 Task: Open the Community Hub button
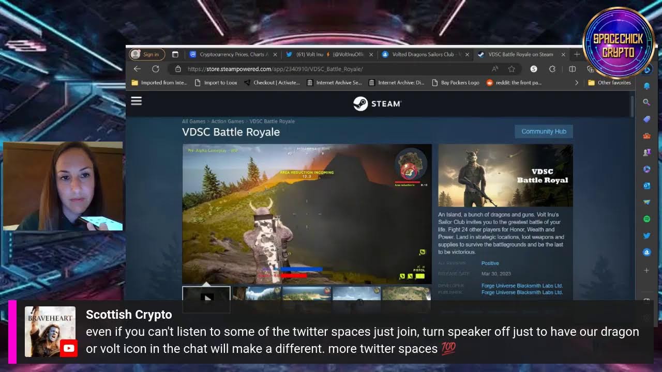[544, 131]
